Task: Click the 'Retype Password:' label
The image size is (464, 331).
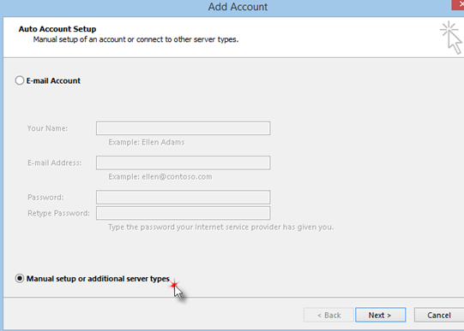Action: (x=58, y=213)
